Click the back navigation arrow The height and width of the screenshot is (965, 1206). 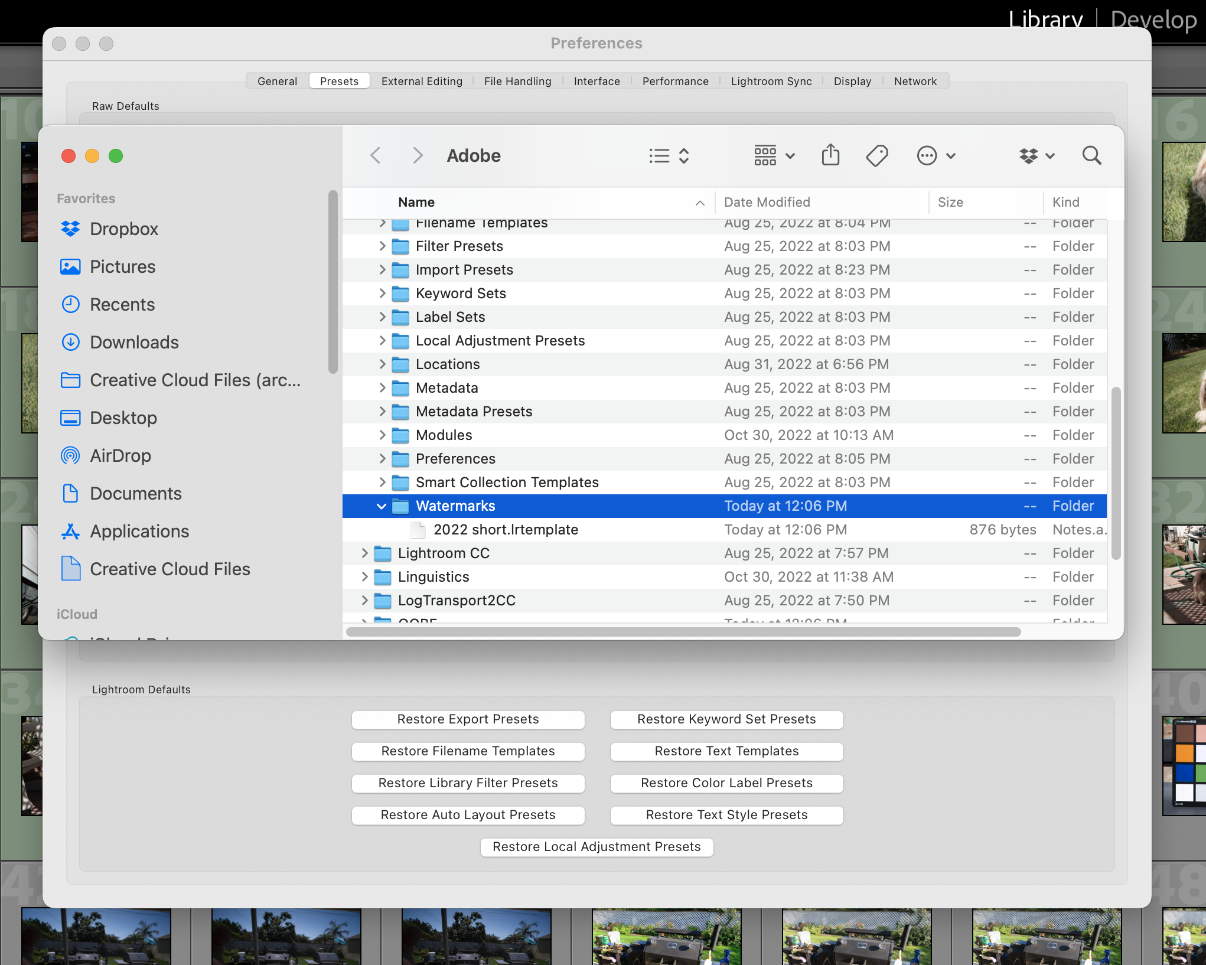375,155
